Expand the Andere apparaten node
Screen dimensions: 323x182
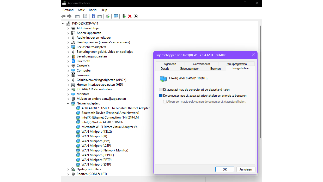[x=68, y=33]
